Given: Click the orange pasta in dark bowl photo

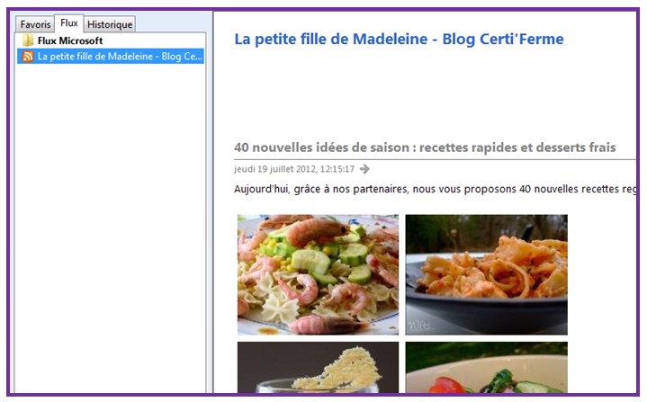Looking at the screenshot, I should (x=486, y=274).
